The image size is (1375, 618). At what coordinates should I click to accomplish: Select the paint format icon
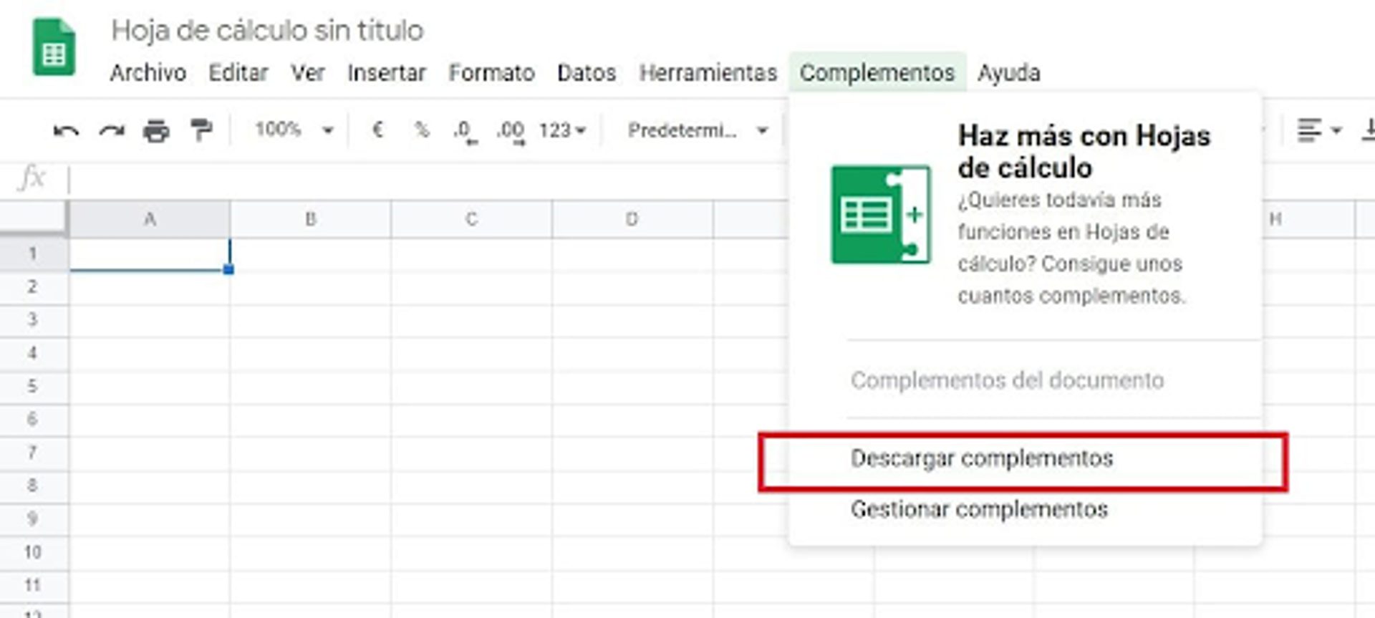[x=201, y=131]
